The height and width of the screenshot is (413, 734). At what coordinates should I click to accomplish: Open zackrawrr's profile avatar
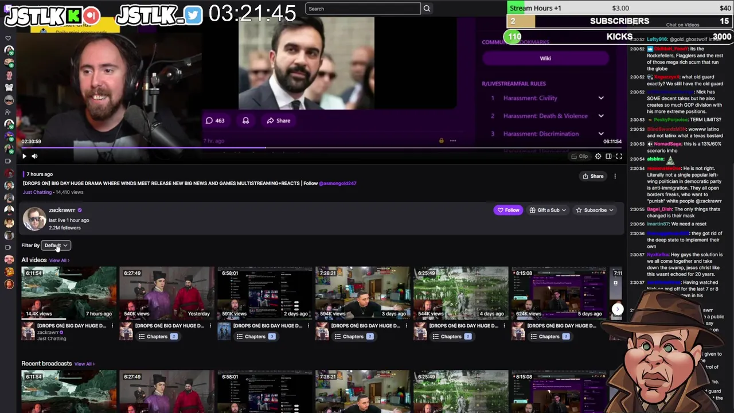[34, 219]
